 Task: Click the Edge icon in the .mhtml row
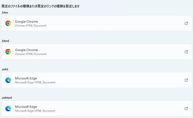click(x=8, y=109)
